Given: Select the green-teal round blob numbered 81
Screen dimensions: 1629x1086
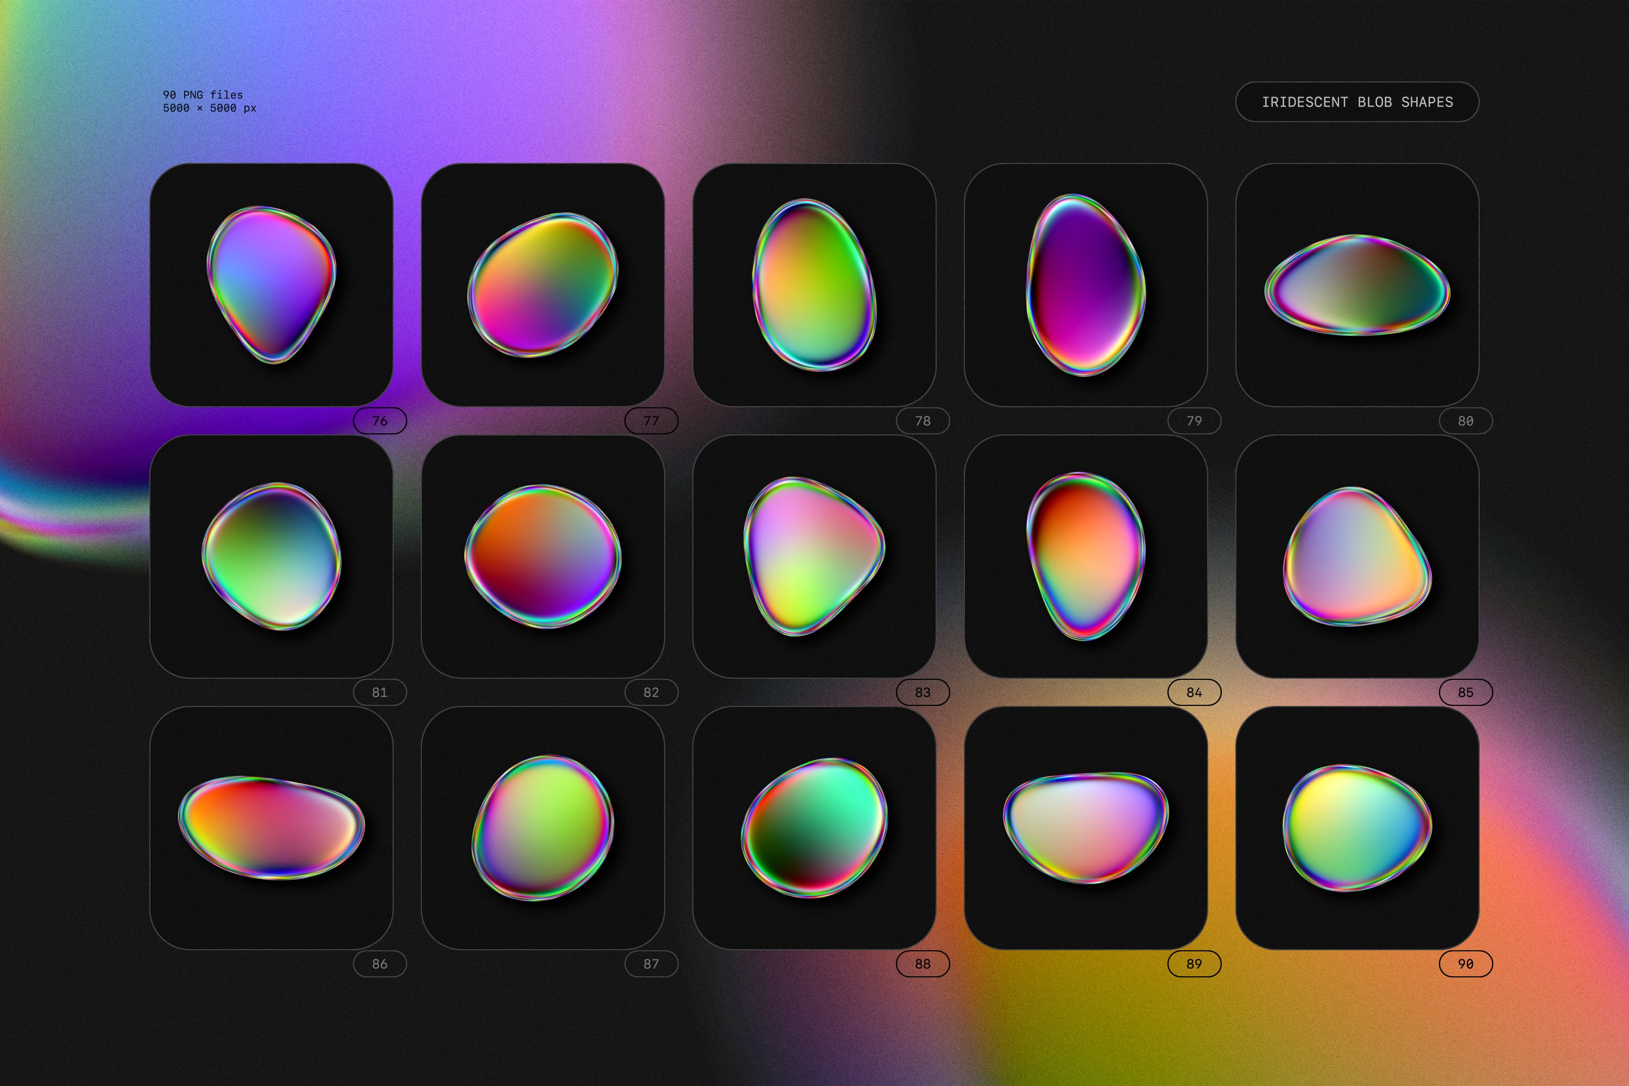Looking at the screenshot, I should pos(271,556).
